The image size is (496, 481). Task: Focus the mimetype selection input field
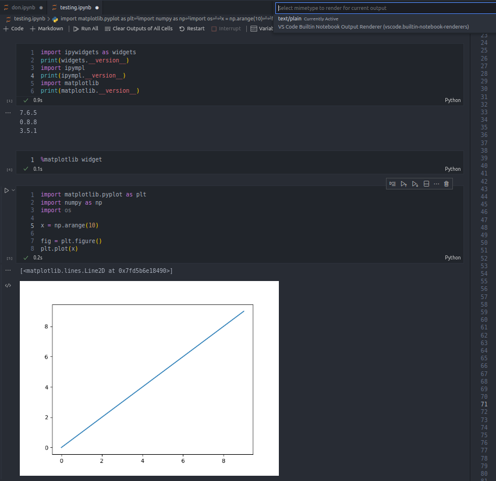(385, 8)
